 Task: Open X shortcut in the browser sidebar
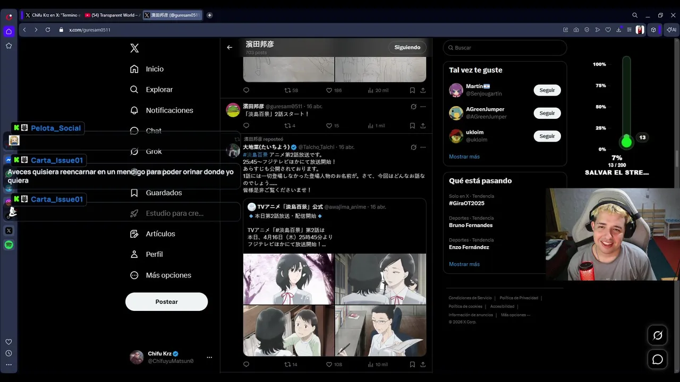click(x=9, y=231)
